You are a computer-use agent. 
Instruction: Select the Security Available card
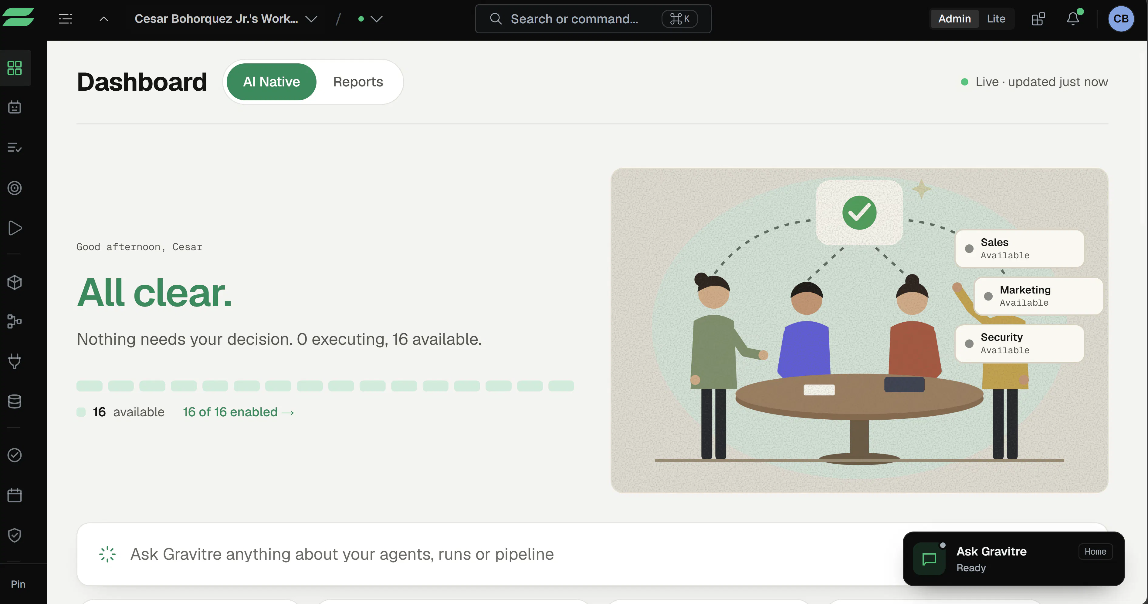point(1019,344)
